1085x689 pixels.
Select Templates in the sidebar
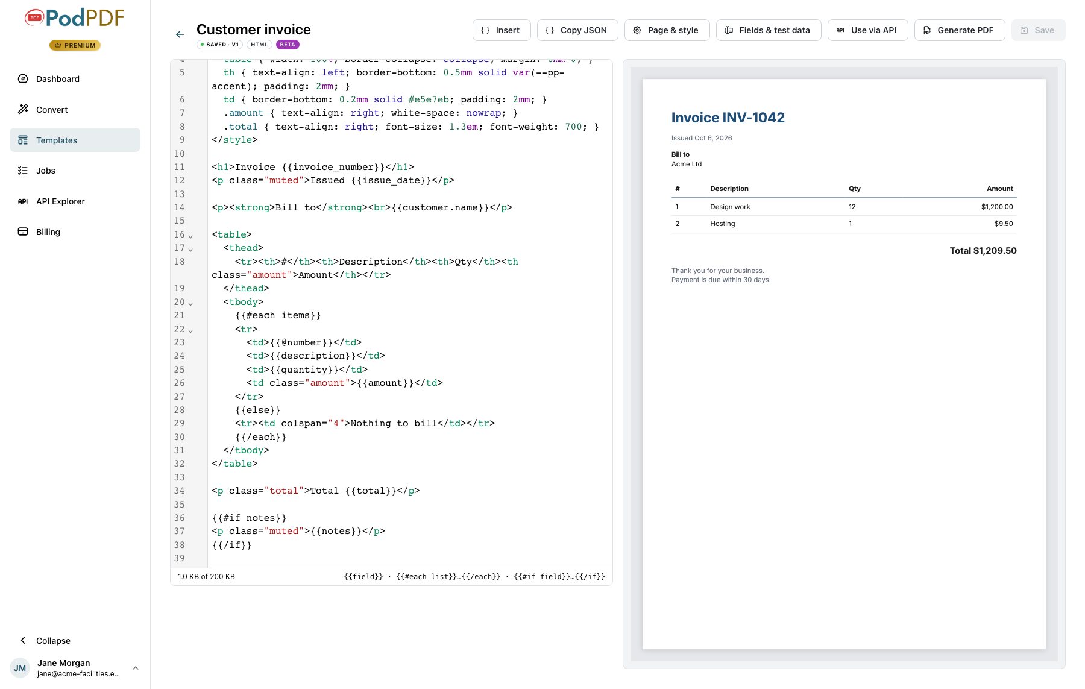point(75,140)
